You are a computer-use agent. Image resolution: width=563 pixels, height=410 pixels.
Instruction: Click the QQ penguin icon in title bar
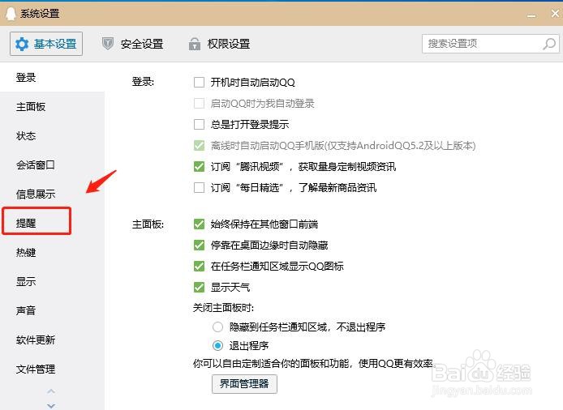[x=11, y=14]
